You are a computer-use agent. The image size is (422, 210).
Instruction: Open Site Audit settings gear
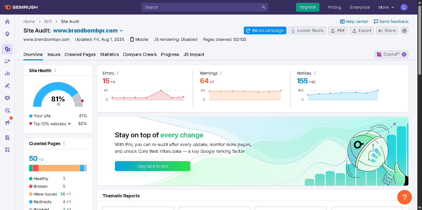404,31
